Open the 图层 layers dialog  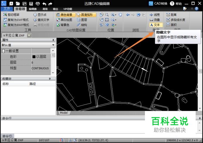[82, 20]
